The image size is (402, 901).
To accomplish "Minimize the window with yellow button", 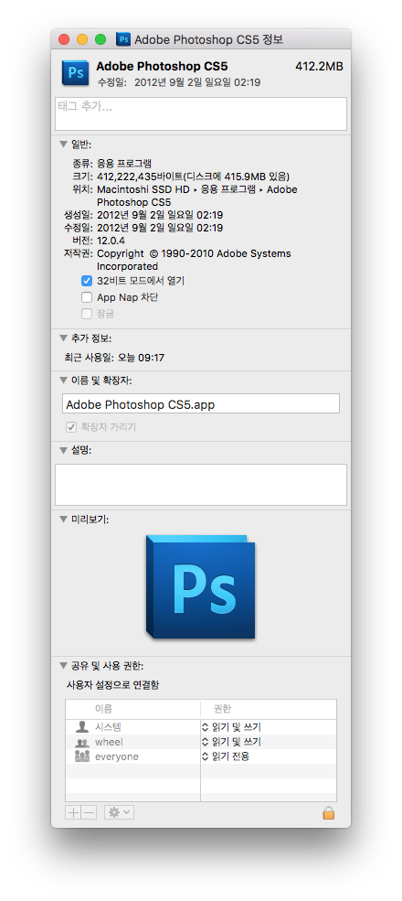I will tap(82, 39).
